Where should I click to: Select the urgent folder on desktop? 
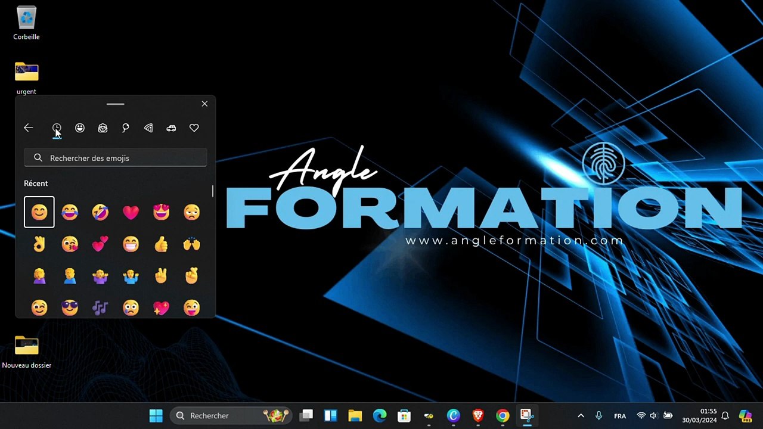27,78
